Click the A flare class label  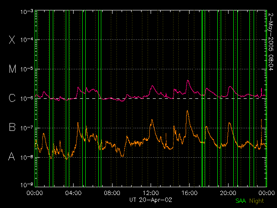coord(12,156)
